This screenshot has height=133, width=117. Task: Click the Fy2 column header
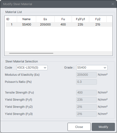(x=98, y=19)
